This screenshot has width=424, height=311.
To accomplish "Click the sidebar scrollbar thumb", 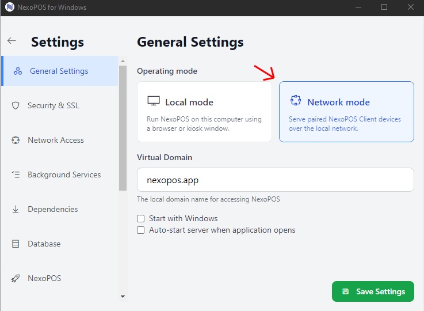I will [123, 128].
